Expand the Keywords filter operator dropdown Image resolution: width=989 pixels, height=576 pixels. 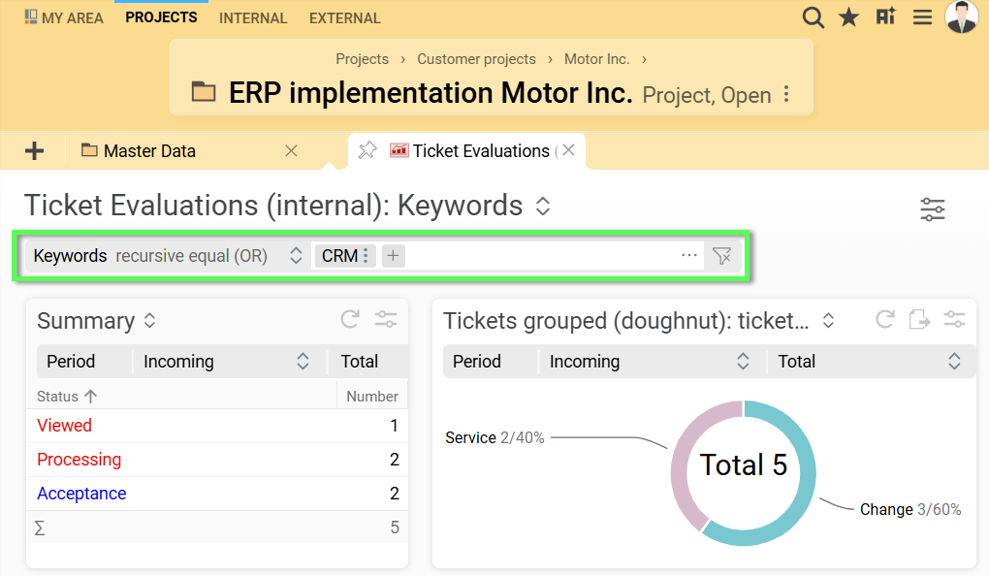point(297,256)
